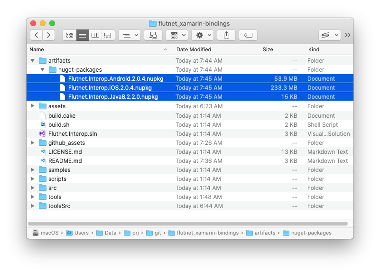
Task: Select Flutnet.Interop.Java8.2.2.0.nupkg file
Action: click(x=190, y=97)
